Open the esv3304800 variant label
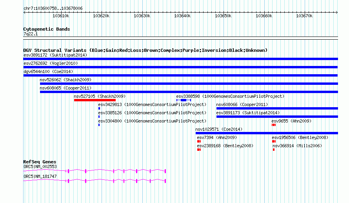The height and width of the screenshot is (203, 349). 152,121
